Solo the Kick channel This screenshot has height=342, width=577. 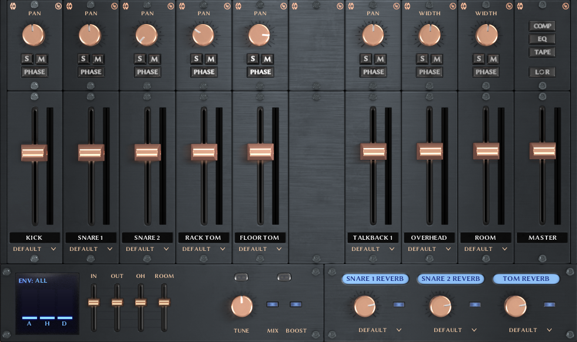pos(27,59)
